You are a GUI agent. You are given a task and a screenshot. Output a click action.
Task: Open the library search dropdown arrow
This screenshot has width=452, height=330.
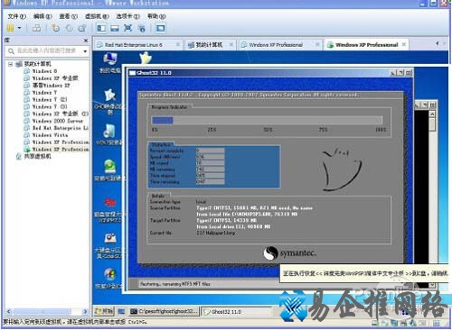[85, 51]
